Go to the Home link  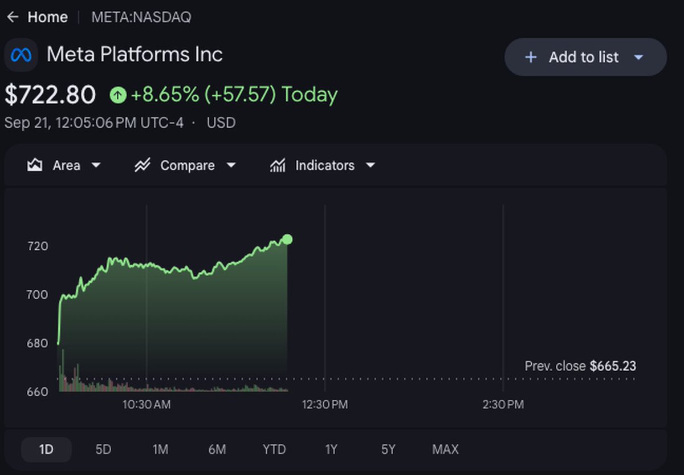[x=47, y=18]
